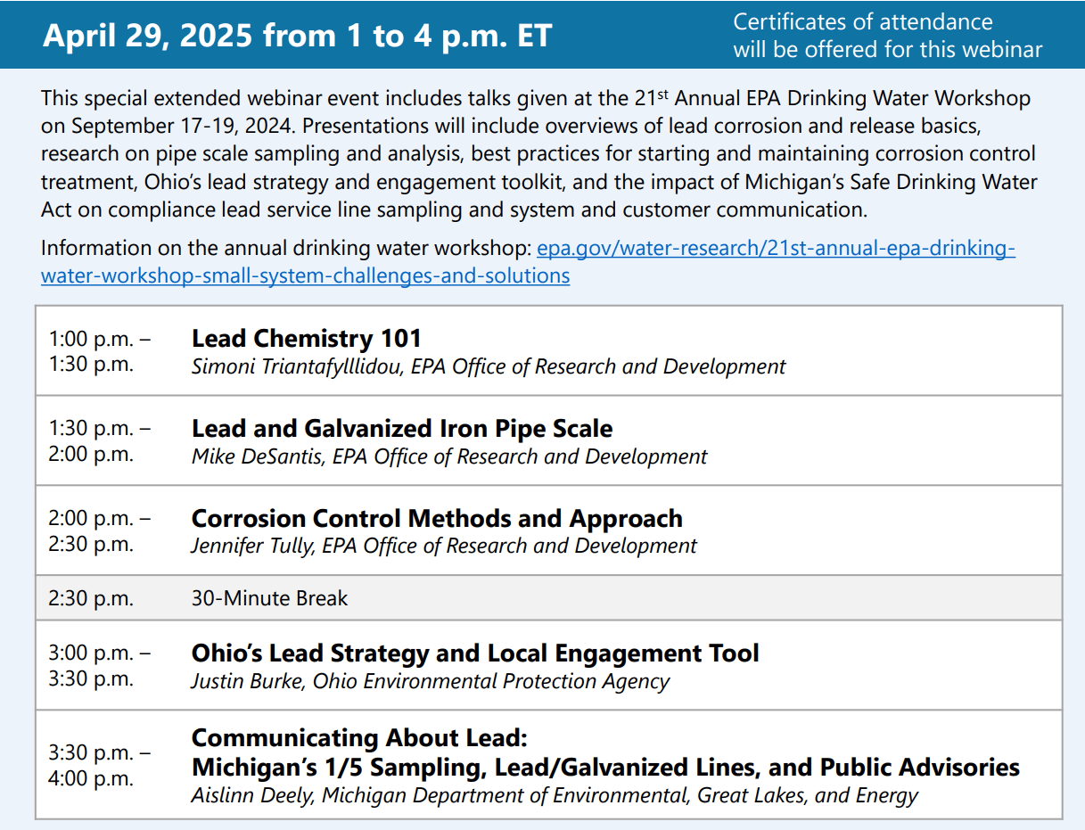This screenshot has height=830, width=1085.
Task: Open the EPA drinking water workshop link
Action: pyautogui.click(x=774, y=248)
